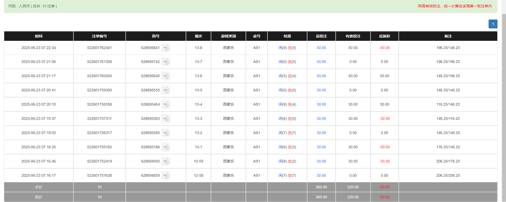Open 30.00 total bet of session 12-58
506x202 pixels.
pos(321,176)
